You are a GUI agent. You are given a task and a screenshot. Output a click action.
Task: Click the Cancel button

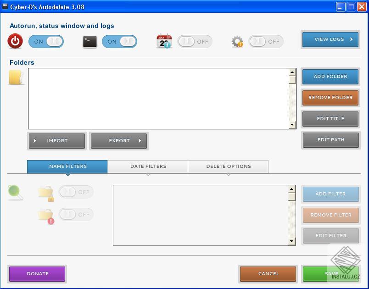tap(268, 274)
